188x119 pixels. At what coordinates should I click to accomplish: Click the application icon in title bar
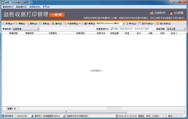pyautogui.click(x=3, y=2)
